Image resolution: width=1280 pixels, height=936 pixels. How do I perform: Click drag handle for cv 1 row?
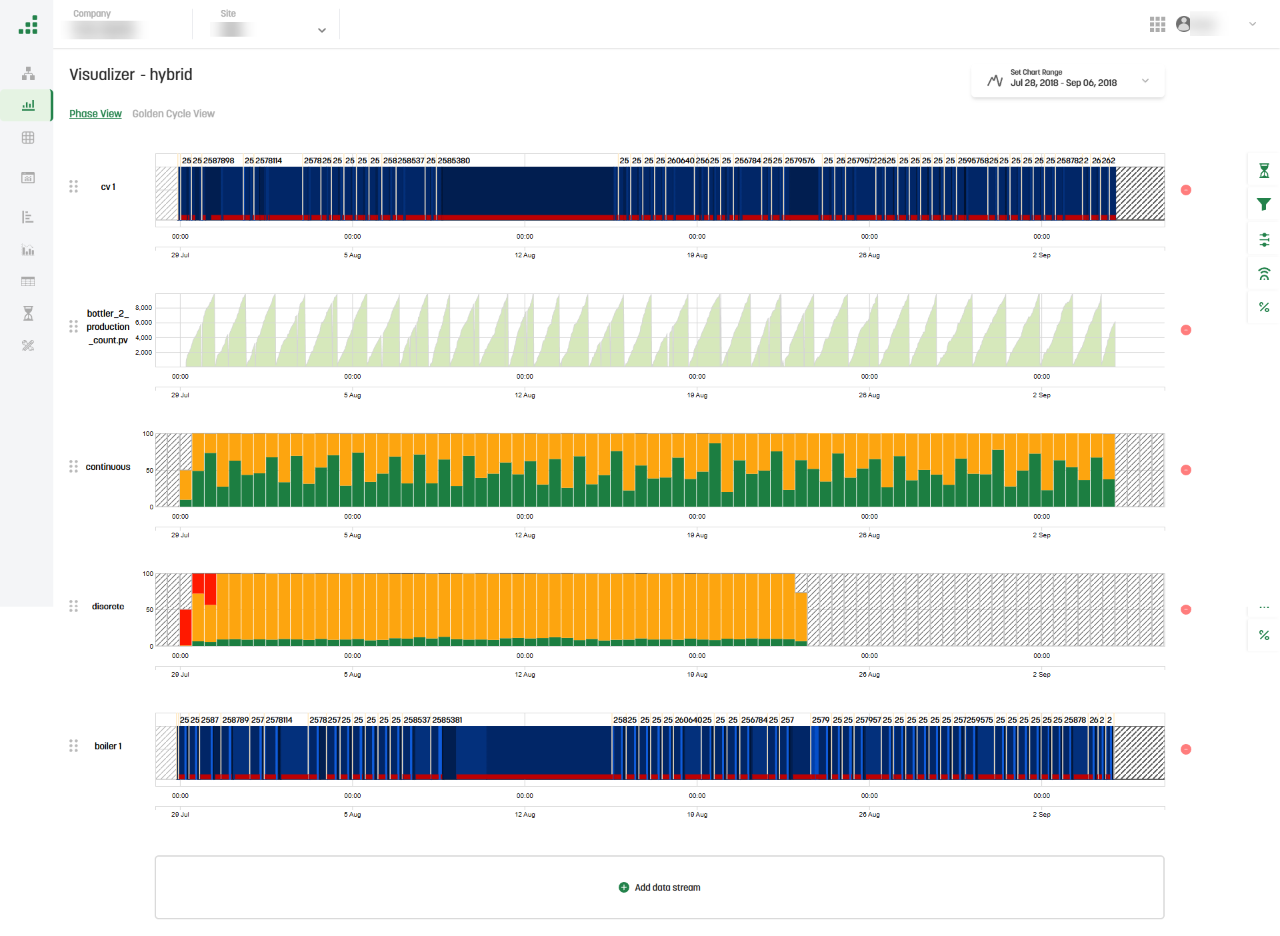tap(73, 187)
